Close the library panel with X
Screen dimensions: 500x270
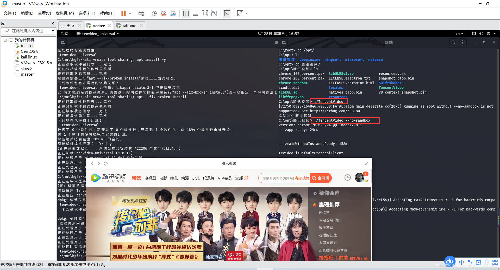[53, 23]
